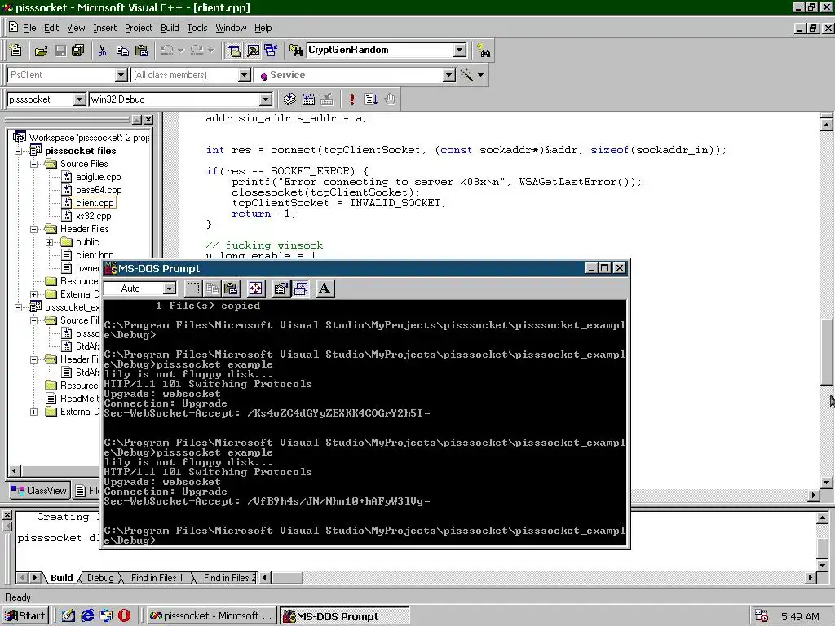Image resolution: width=835 pixels, height=626 pixels.
Task: Click the WizardBar actions wand icon
Action: [467, 75]
